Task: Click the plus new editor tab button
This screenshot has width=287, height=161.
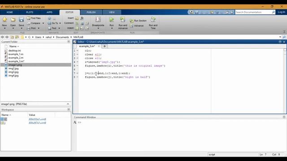Action: pos(104,46)
